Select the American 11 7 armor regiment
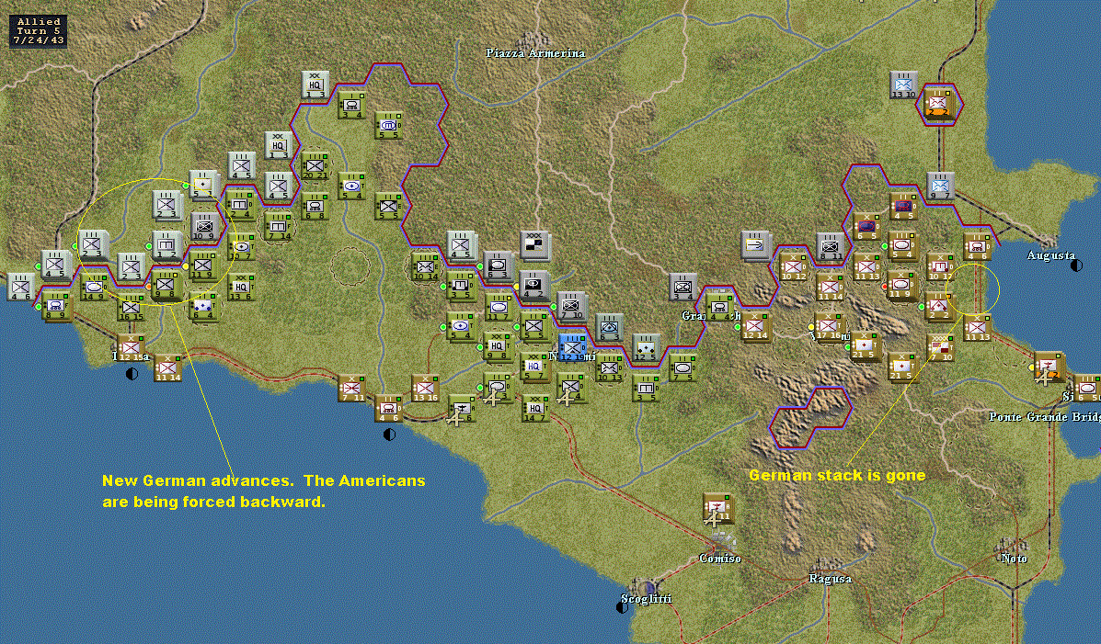 pos(499,307)
